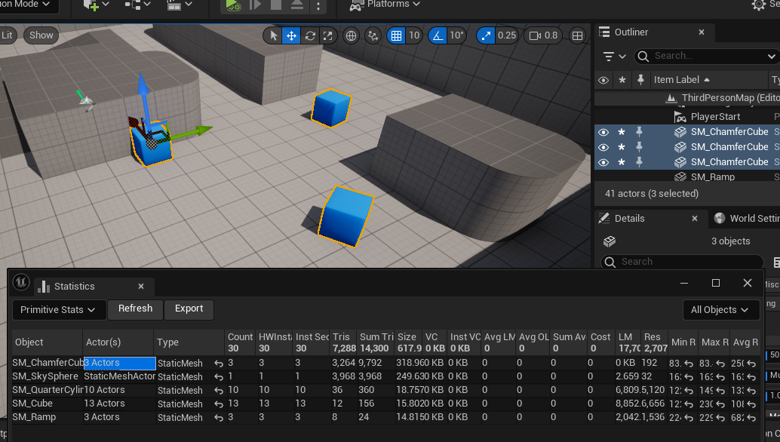780x442 pixels.
Task: Open the grid snap value 10 dropdown
Action: click(414, 35)
